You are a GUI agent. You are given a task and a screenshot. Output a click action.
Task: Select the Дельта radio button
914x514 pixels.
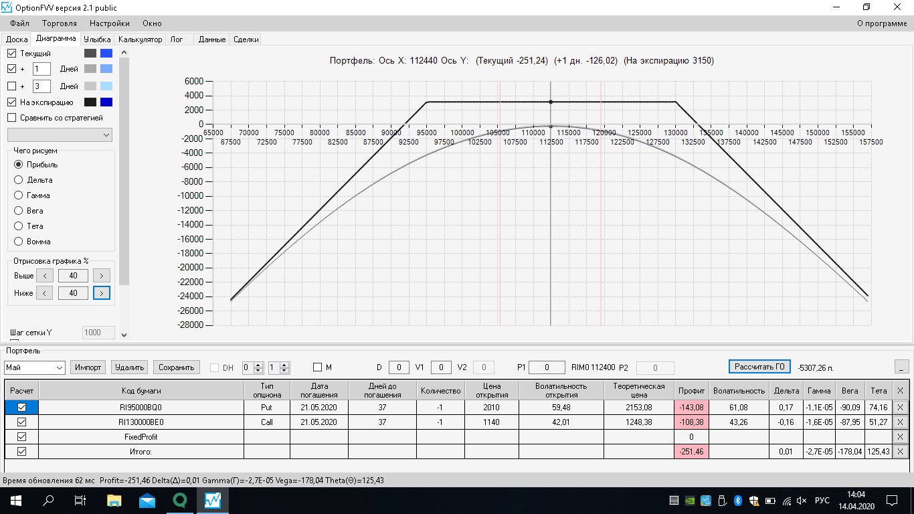tap(19, 180)
